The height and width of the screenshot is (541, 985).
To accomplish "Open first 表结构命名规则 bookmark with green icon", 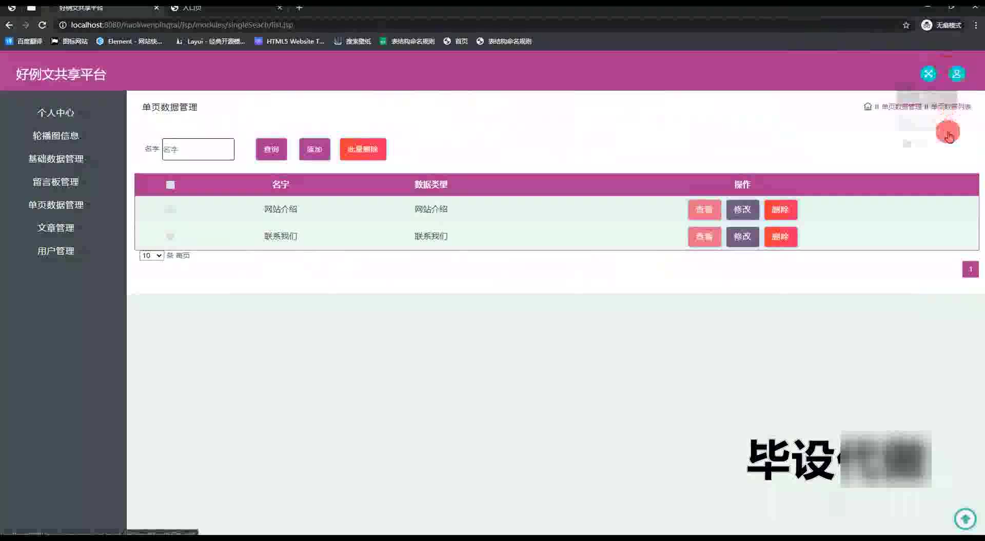I will pyautogui.click(x=407, y=41).
